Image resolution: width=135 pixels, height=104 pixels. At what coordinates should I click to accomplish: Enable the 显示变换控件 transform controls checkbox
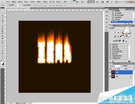[22, 5]
